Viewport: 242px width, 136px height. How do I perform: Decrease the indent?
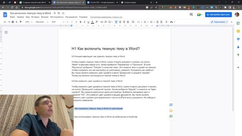click(x=157, y=22)
